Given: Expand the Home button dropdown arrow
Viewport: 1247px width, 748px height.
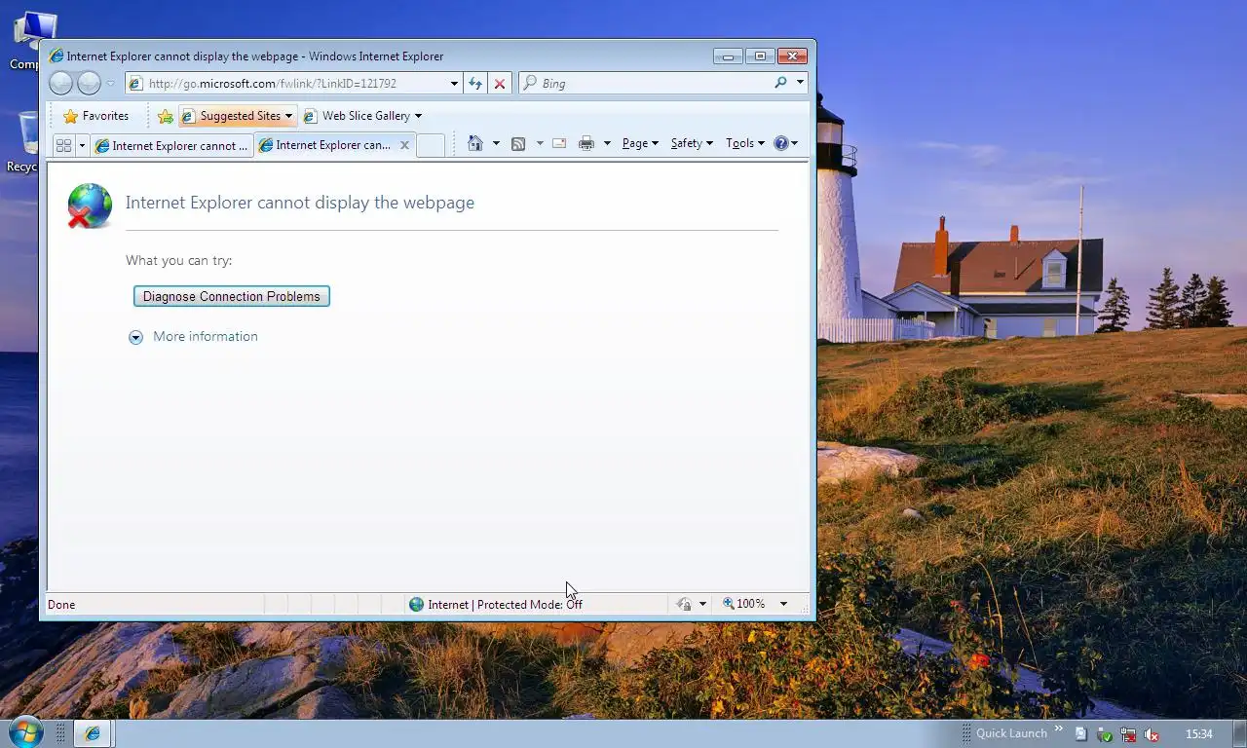Looking at the screenshot, I should [x=496, y=143].
